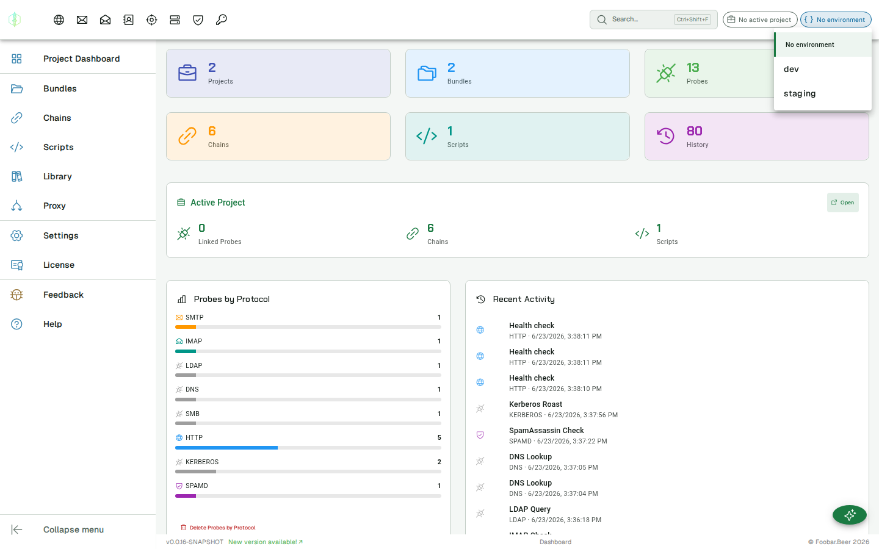The width and height of the screenshot is (879, 549).
Task: Open the closed envelope mail icon
Action: [82, 20]
